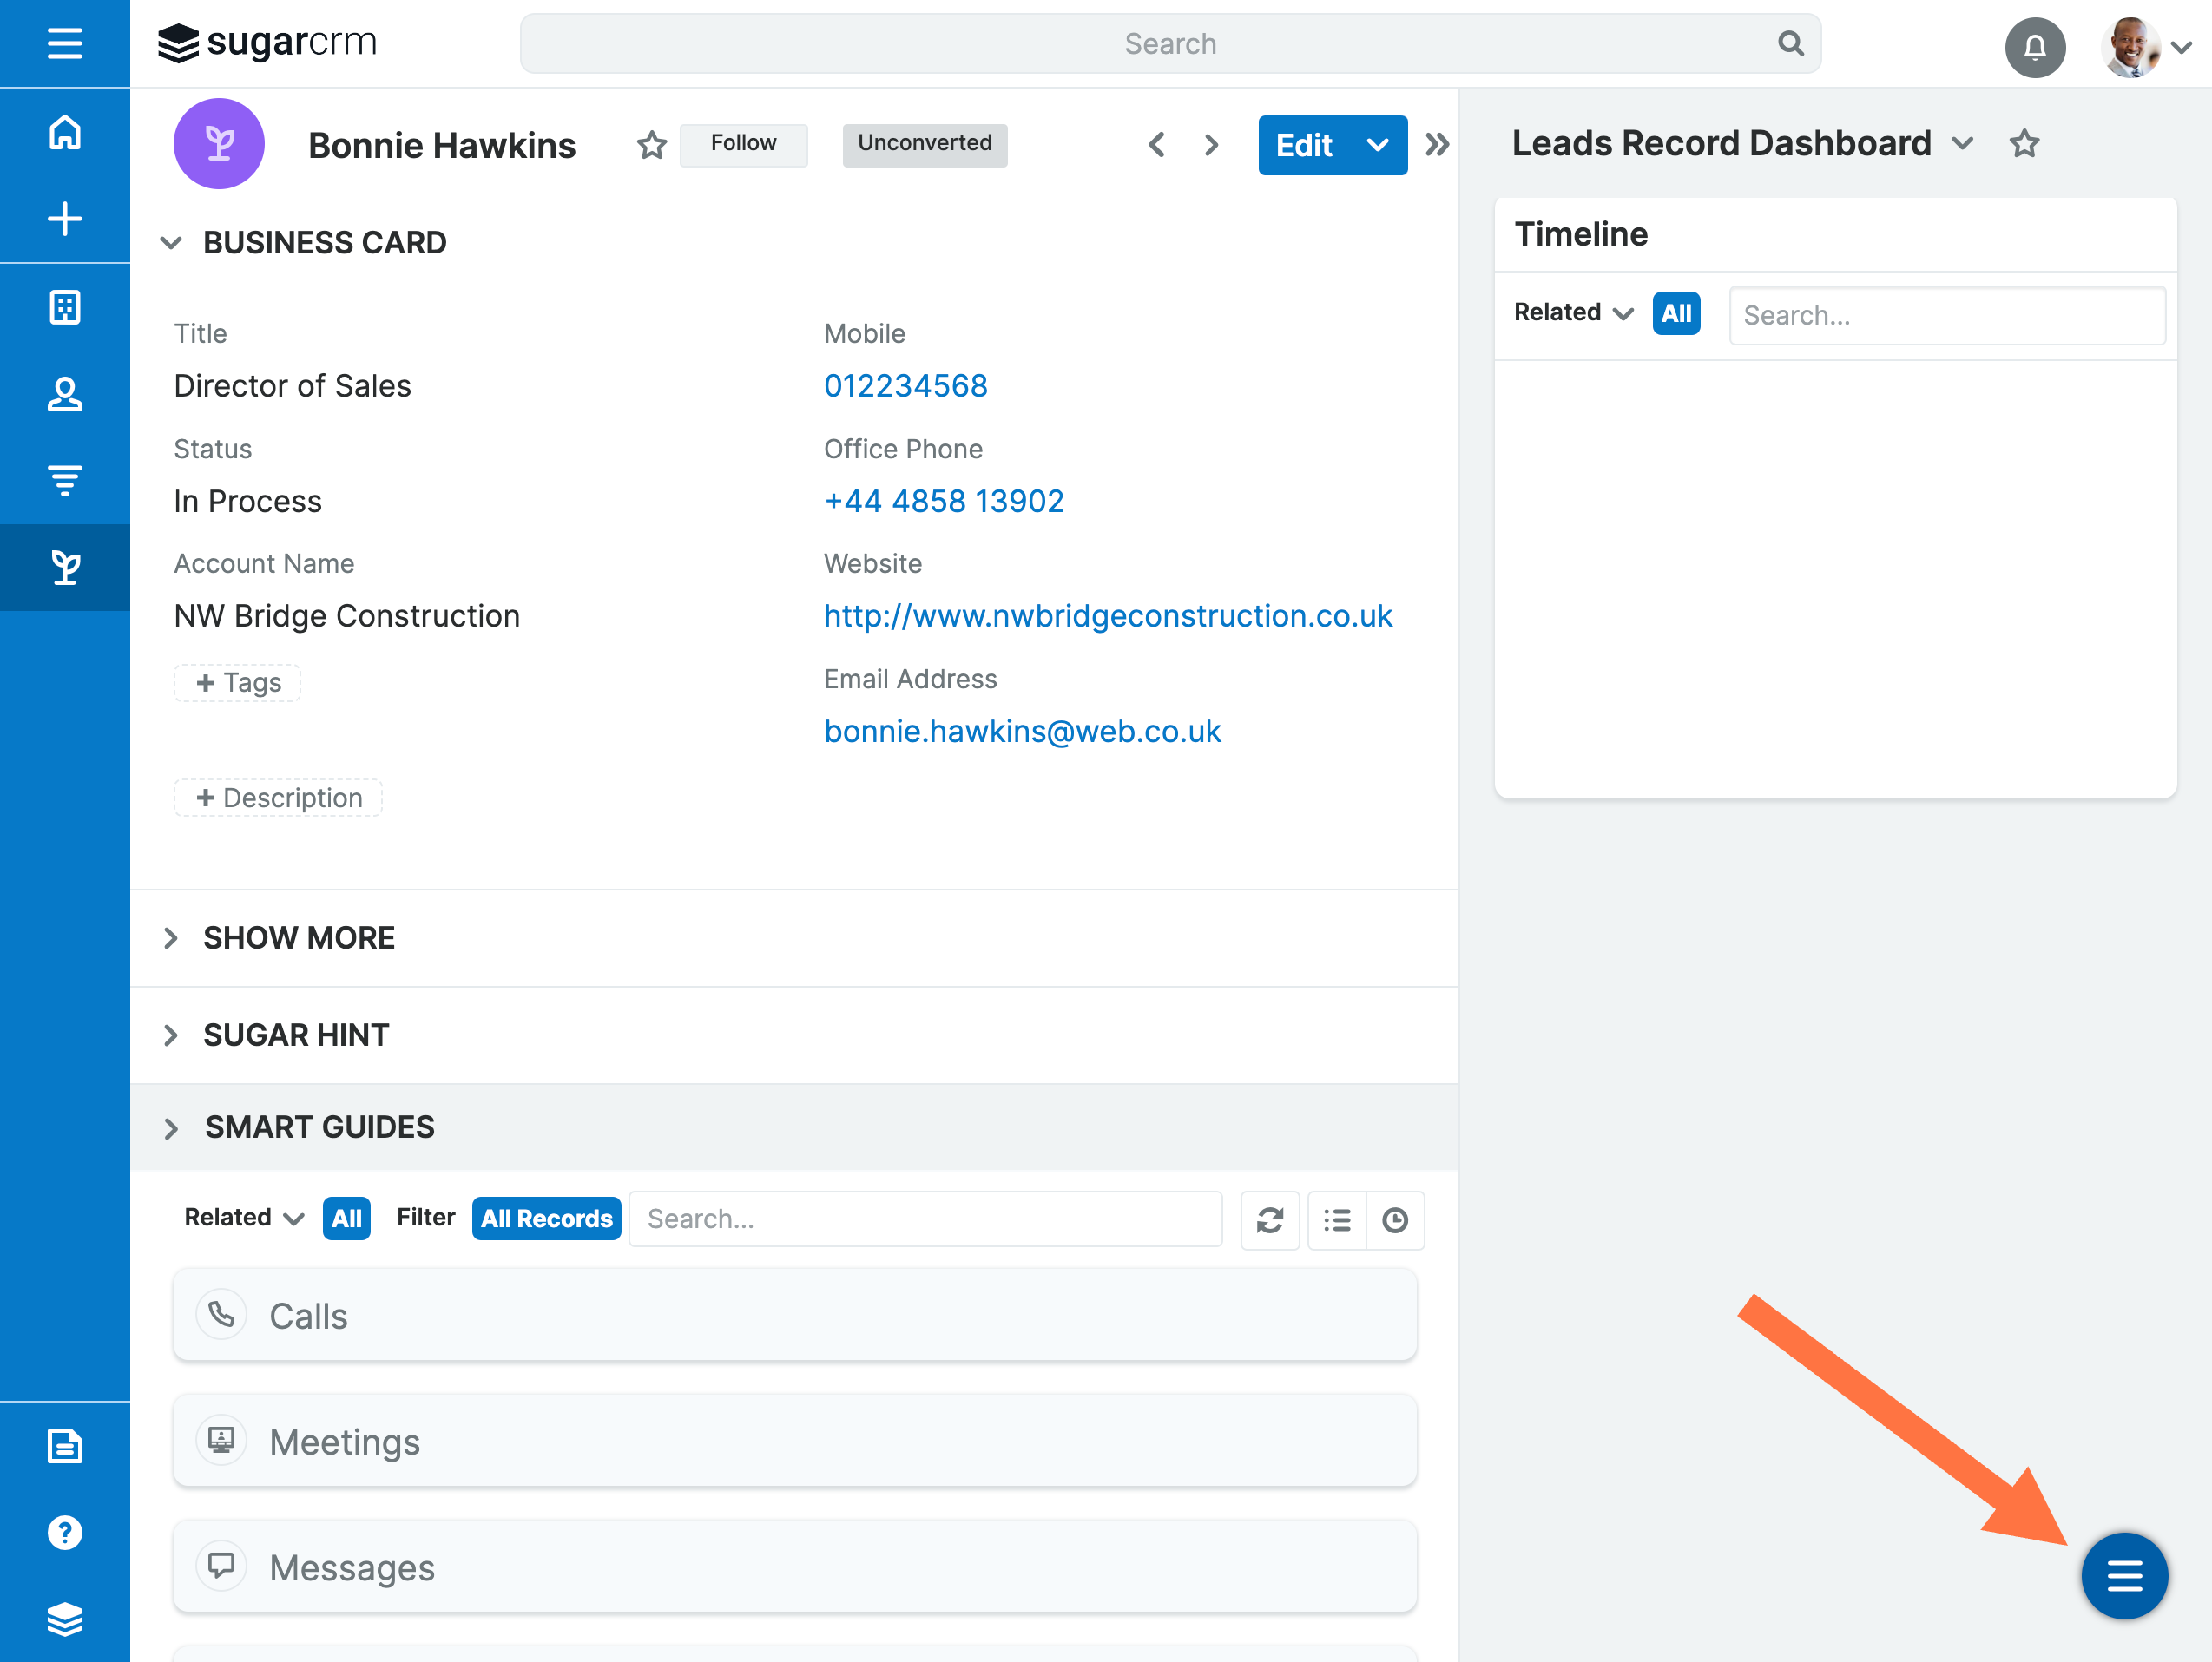Open the document icon near sidebar bottom
This screenshot has width=2212, height=1662.
(x=65, y=1446)
